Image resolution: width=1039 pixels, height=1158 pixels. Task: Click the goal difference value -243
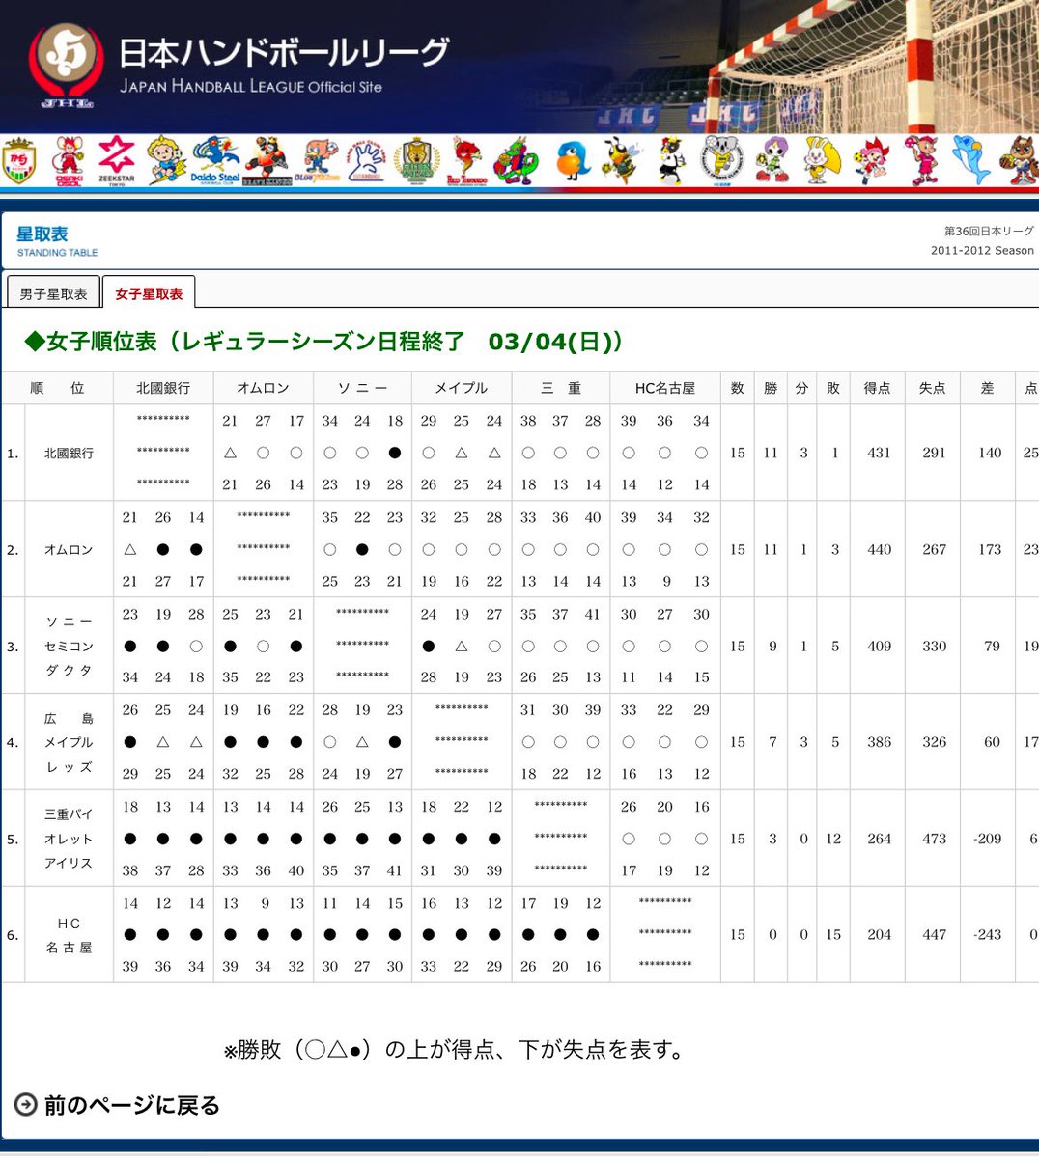[x=987, y=934]
